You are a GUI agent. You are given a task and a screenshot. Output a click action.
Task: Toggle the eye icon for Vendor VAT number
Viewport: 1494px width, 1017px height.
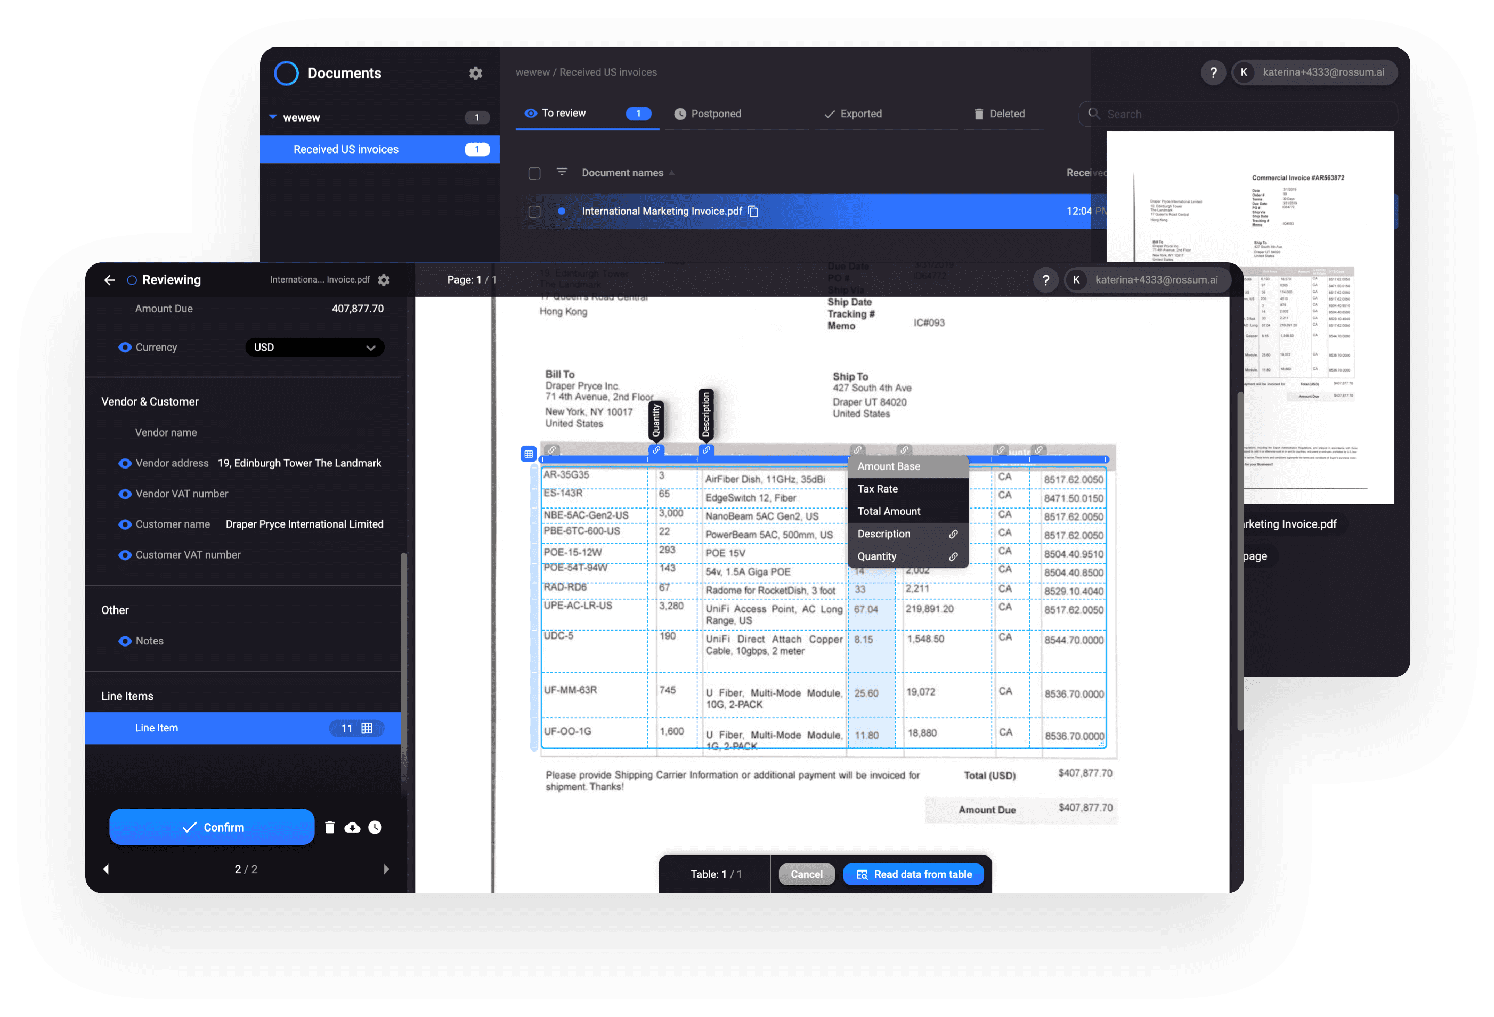tap(125, 494)
